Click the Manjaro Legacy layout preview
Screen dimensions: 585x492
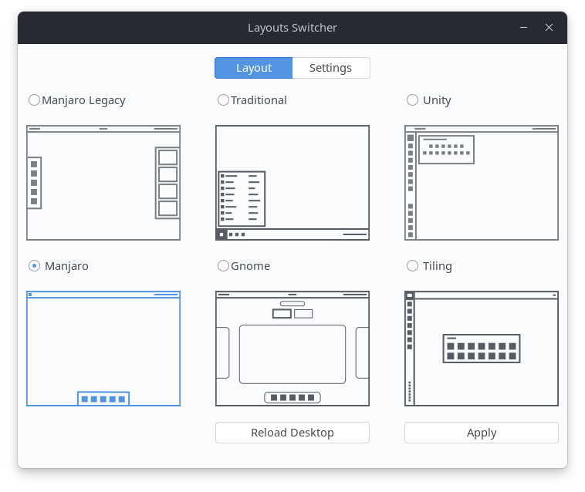coord(103,183)
